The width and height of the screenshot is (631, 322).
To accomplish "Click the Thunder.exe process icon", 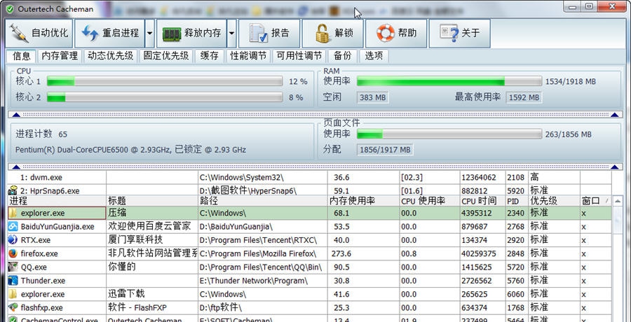I will click(x=13, y=281).
